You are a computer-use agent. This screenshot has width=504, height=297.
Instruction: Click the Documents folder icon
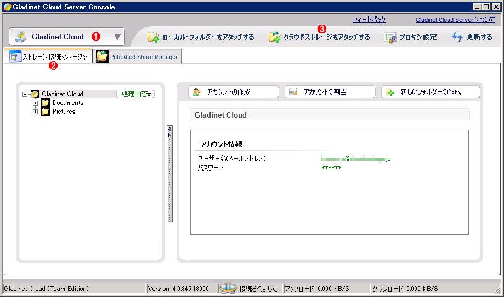(46, 103)
